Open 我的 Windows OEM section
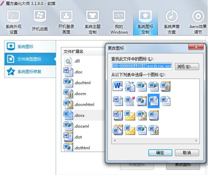Screen dimensions: 208x175 coord(119,22)
